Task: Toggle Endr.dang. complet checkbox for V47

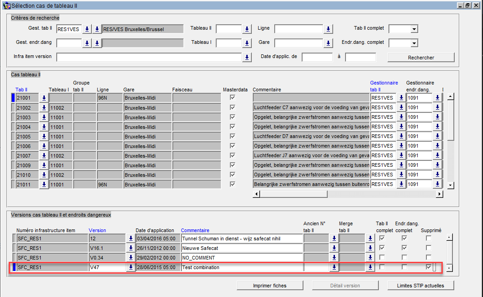Action: pyautogui.click(x=404, y=267)
